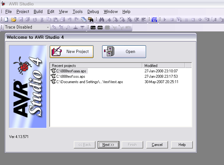
Task: Click the Toggle Bookmark flag icon
Action: 108,20
